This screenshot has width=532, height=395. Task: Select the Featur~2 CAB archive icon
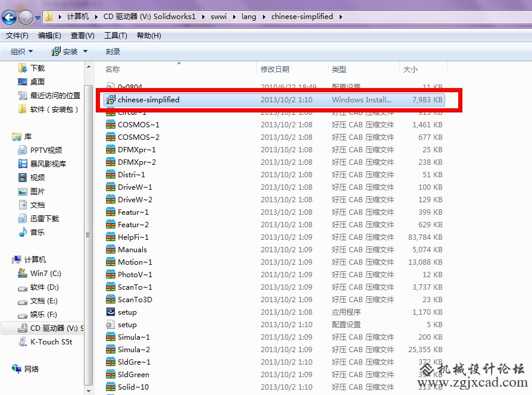pos(111,224)
